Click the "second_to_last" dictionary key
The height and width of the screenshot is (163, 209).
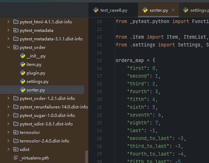coord(150,138)
